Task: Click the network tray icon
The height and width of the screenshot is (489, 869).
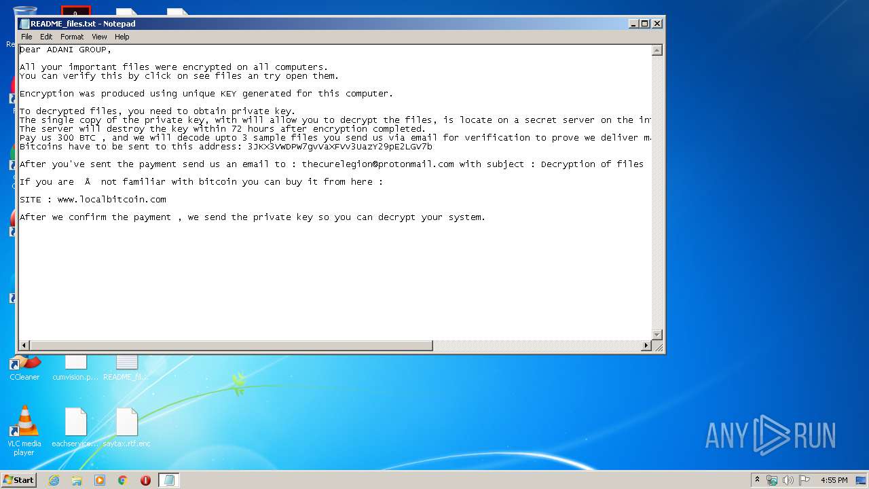Action: [772, 480]
